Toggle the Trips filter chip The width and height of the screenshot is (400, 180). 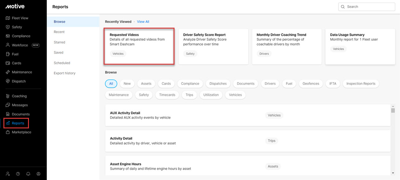pos(189,95)
